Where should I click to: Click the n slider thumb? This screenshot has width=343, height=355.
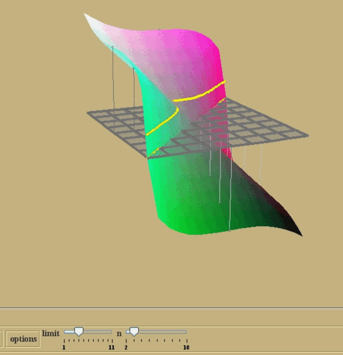click(134, 332)
